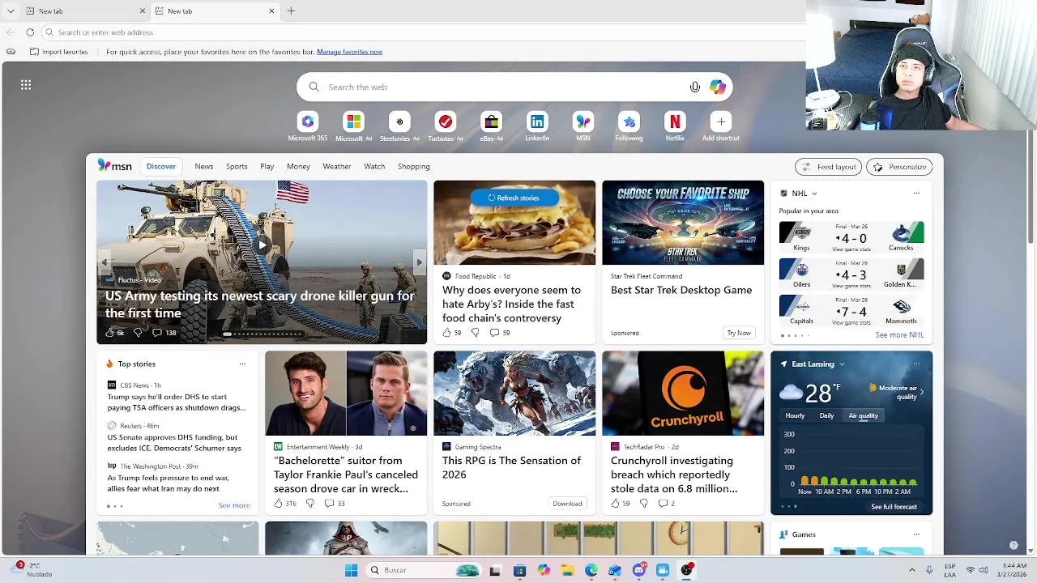Open the tab list dropdown arrow
Screen dimensions: 1037x583
pyautogui.click(x=11, y=11)
